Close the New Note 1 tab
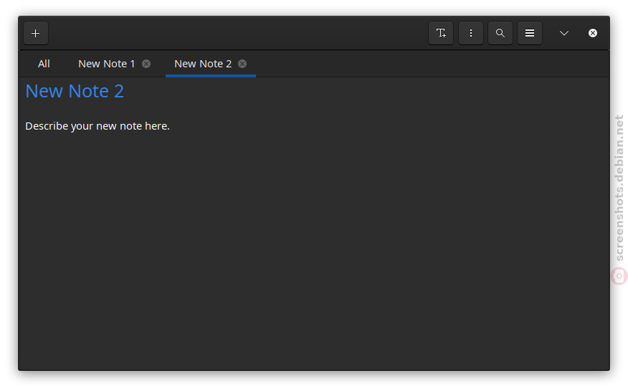The height and width of the screenshot is (391, 628). point(146,64)
